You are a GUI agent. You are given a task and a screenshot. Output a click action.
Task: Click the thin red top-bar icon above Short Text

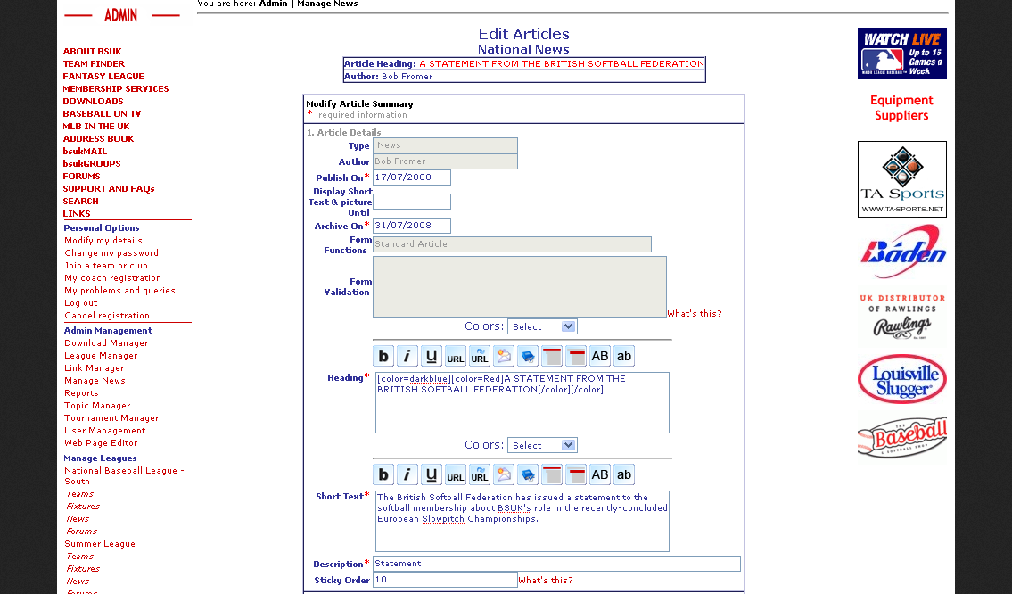[x=552, y=474]
